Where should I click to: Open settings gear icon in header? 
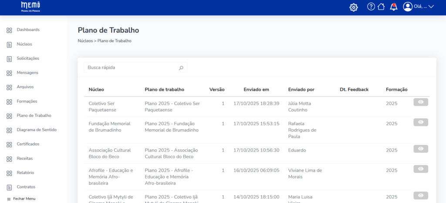(354, 7)
